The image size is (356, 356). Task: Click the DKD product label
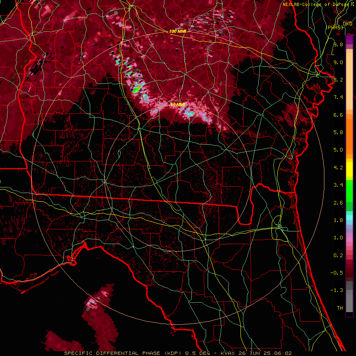coord(347,24)
